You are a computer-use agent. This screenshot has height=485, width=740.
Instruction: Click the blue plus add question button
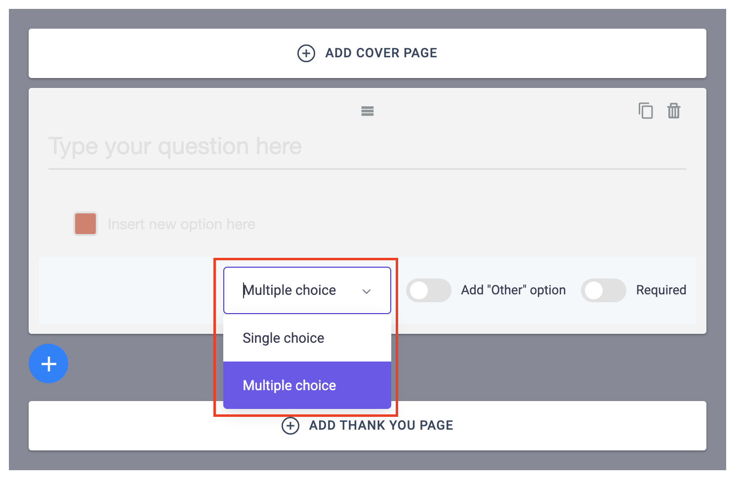click(48, 364)
